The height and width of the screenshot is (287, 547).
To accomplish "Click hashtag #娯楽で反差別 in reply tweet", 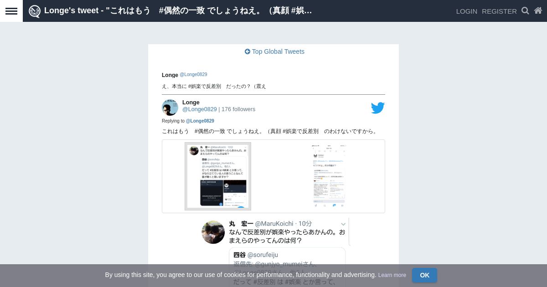I will click(300, 131).
